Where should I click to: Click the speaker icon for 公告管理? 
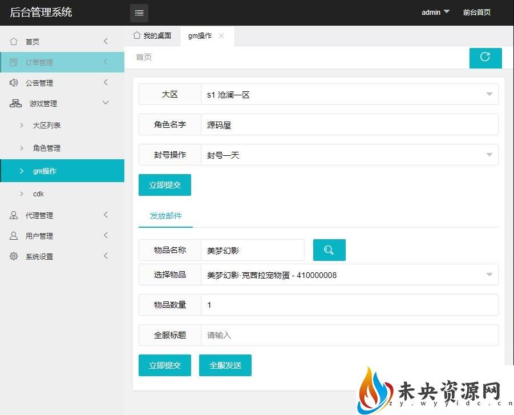(14, 83)
